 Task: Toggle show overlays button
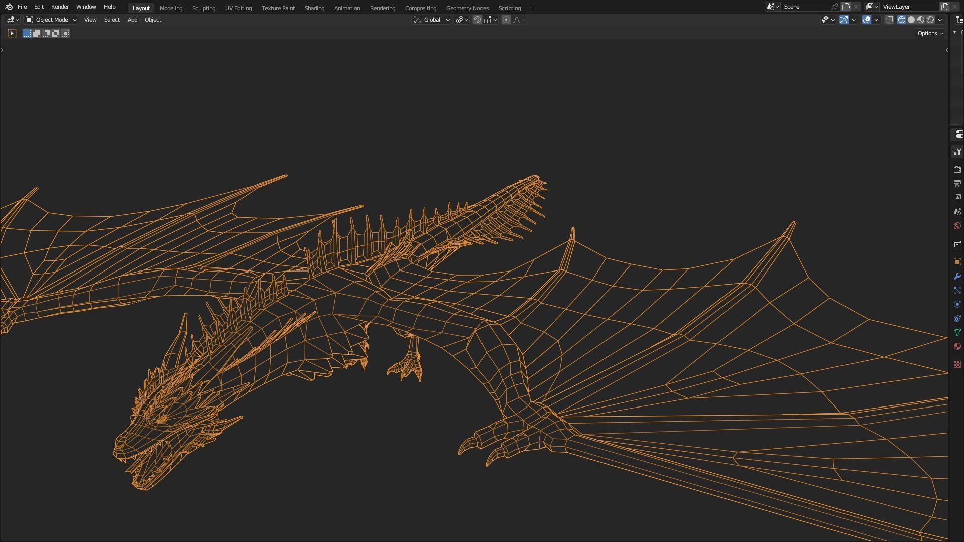[867, 20]
